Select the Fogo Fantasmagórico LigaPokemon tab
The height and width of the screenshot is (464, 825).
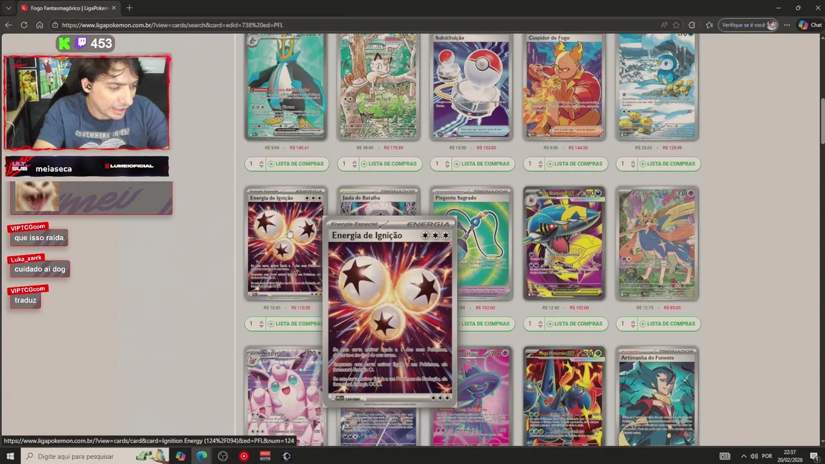(68, 8)
